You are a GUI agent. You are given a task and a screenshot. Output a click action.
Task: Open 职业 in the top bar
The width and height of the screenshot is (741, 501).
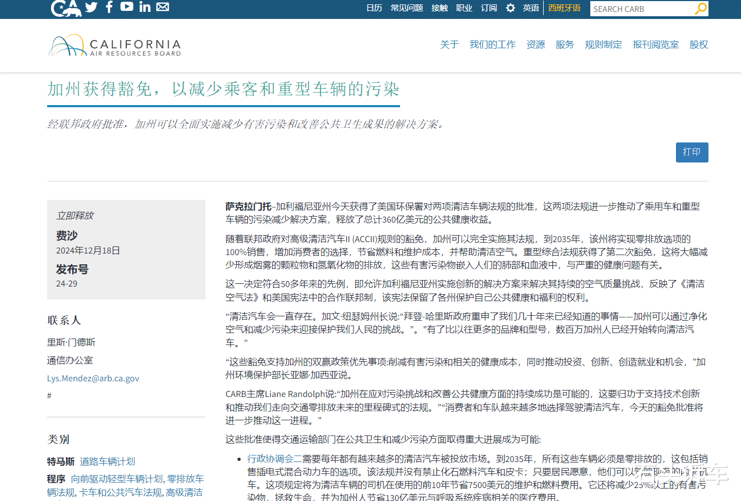[x=465, y=8]
